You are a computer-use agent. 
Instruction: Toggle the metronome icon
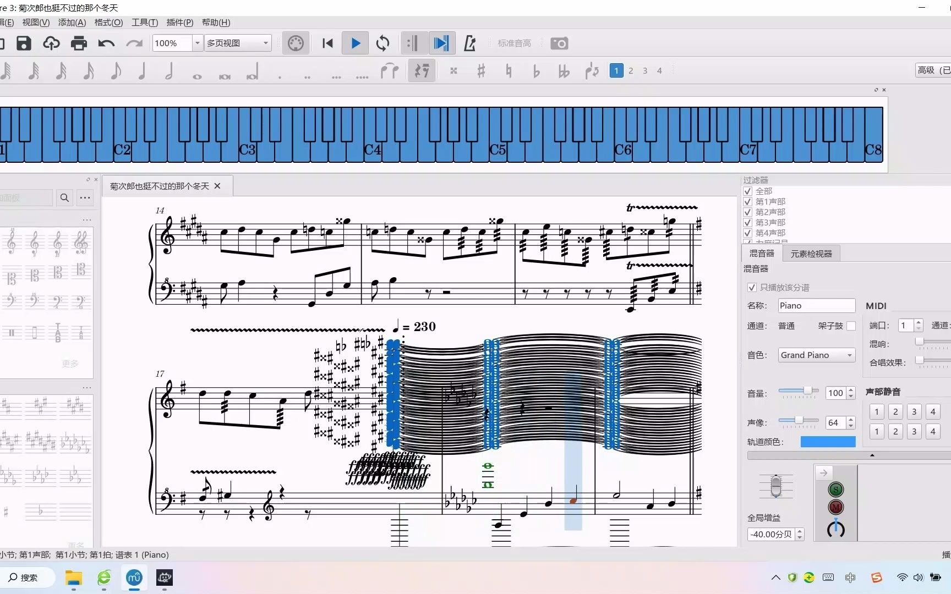point(469,43)
